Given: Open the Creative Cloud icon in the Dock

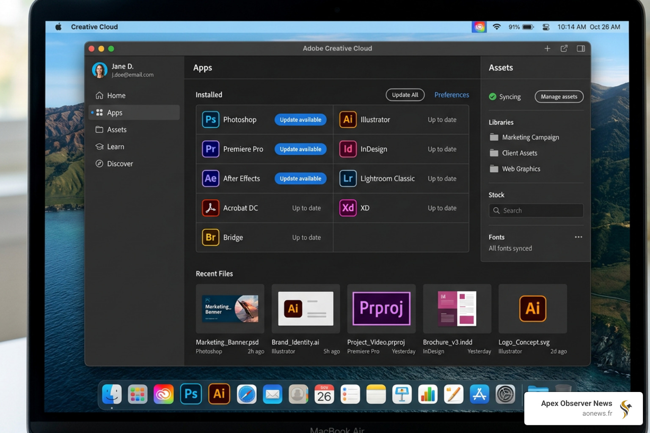Looking at the screenshot, I should point(164,394).
